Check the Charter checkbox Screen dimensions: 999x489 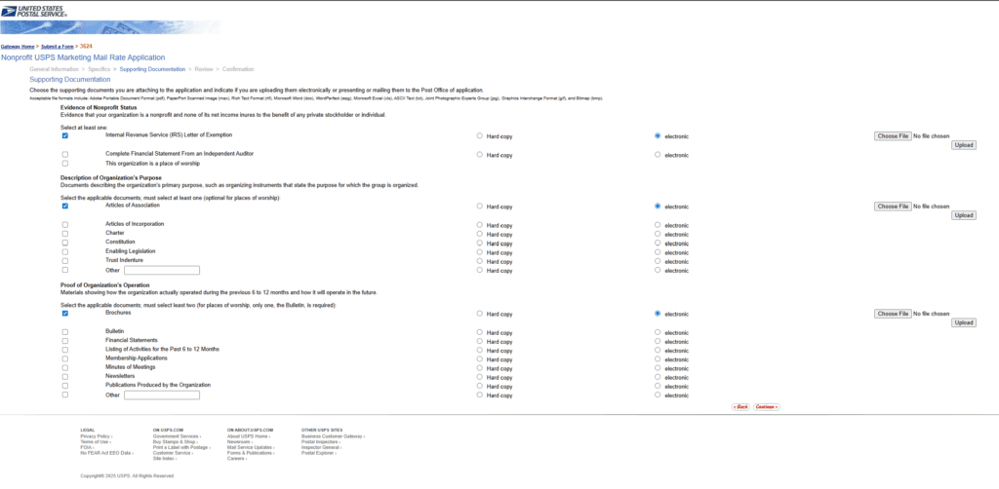[x=65, y=234]
